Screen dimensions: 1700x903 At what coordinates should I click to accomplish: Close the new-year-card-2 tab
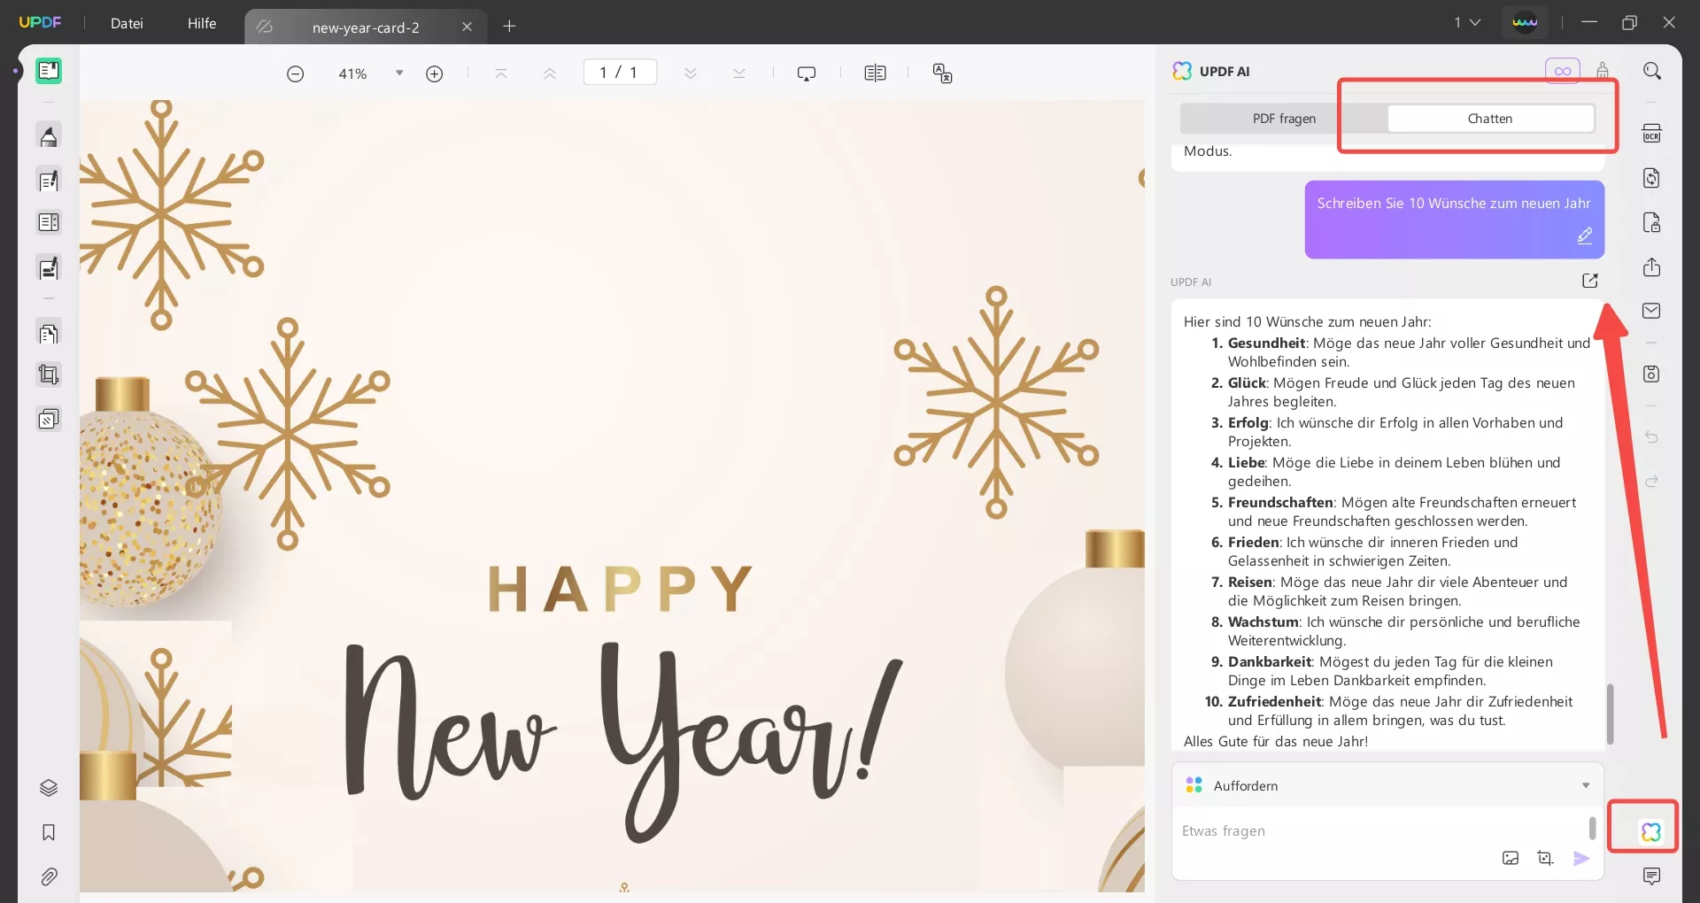[467, 27]
